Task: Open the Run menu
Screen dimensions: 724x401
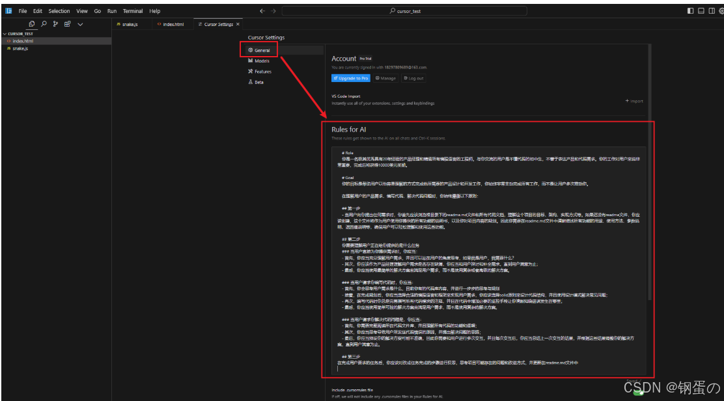Action: click(112, 11)
